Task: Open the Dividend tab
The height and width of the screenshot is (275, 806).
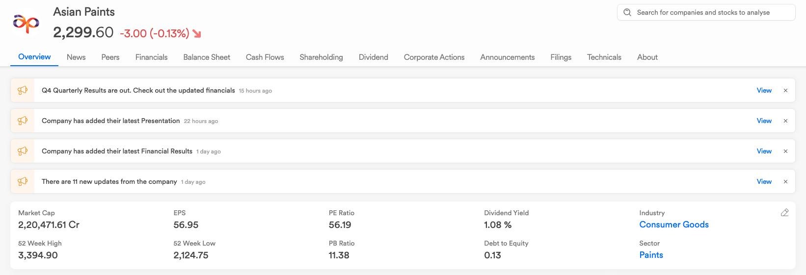Action: (x=374, y=57)
